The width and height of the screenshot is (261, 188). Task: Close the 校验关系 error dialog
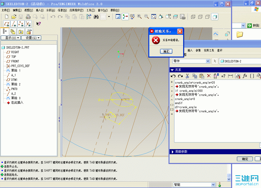(180, 31)
